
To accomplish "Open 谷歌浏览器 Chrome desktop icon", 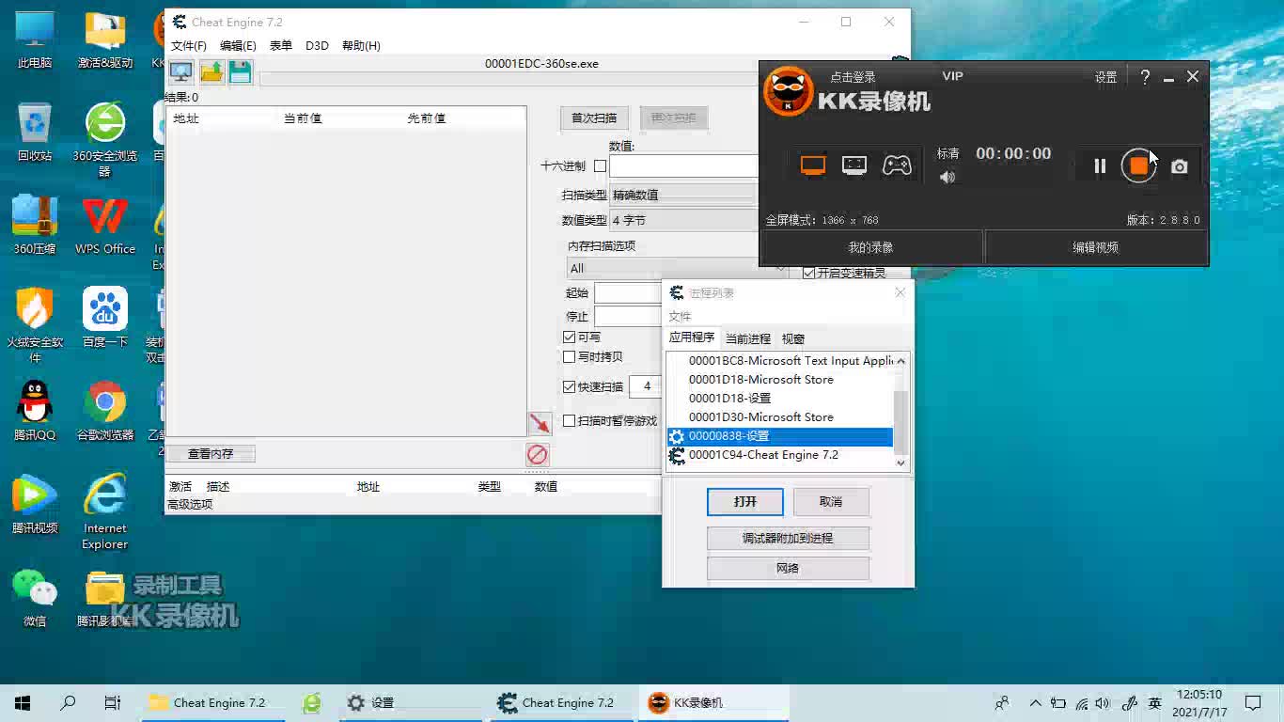I will (105, 411).
